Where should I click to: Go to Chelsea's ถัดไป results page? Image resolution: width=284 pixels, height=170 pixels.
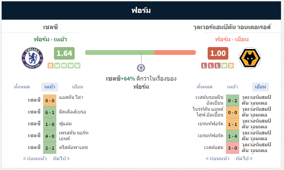point(61,158)
